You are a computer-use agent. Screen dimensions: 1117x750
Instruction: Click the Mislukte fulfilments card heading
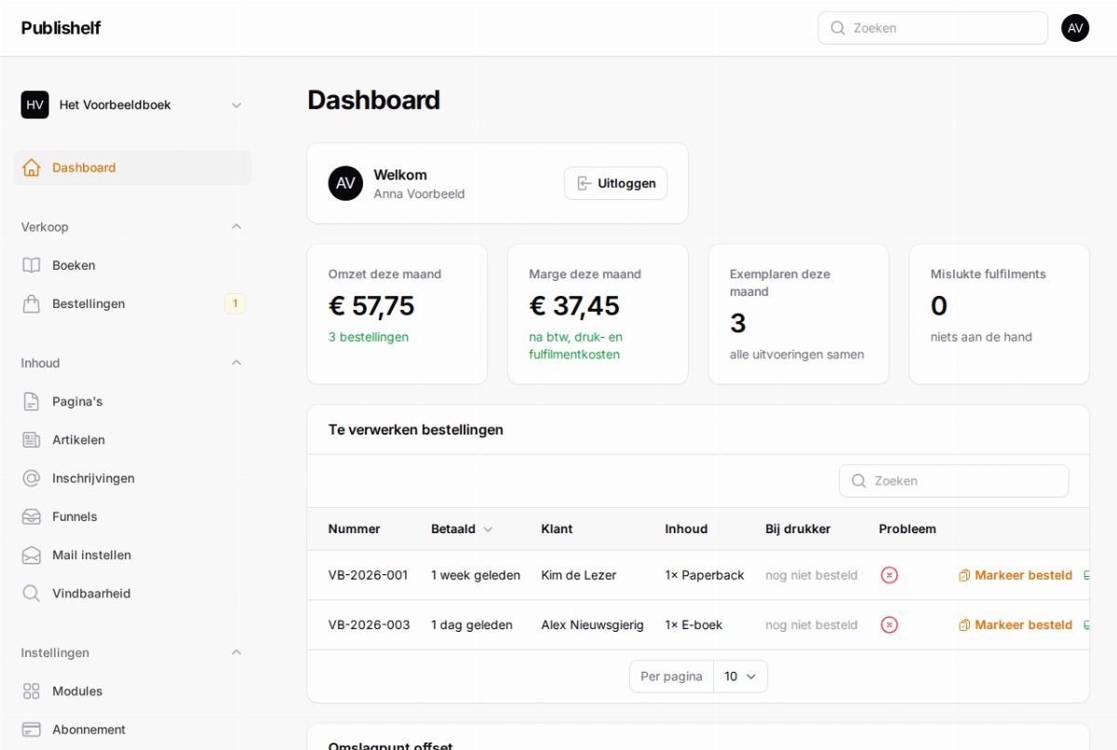point(988,274)
